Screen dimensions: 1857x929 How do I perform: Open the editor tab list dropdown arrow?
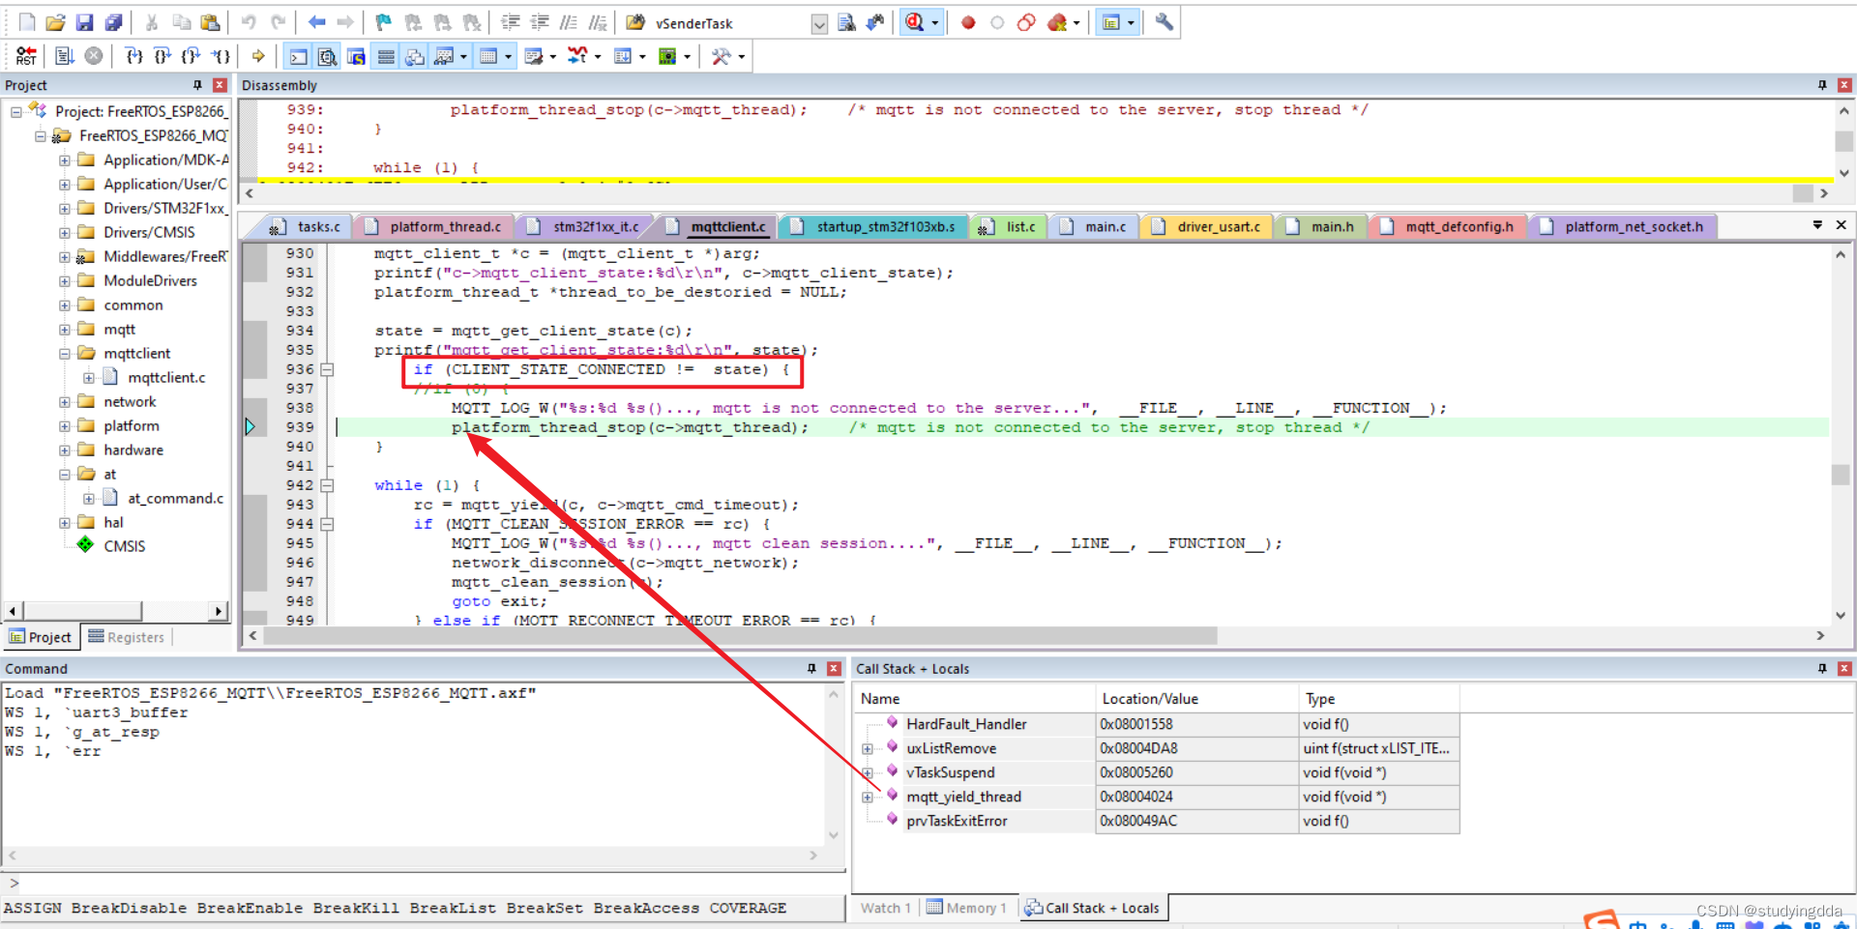coord(1817,224)
